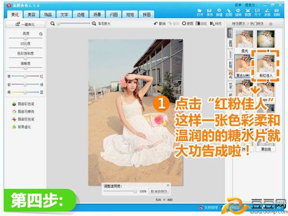Switch to the 拼图 tab

point(146,15)
